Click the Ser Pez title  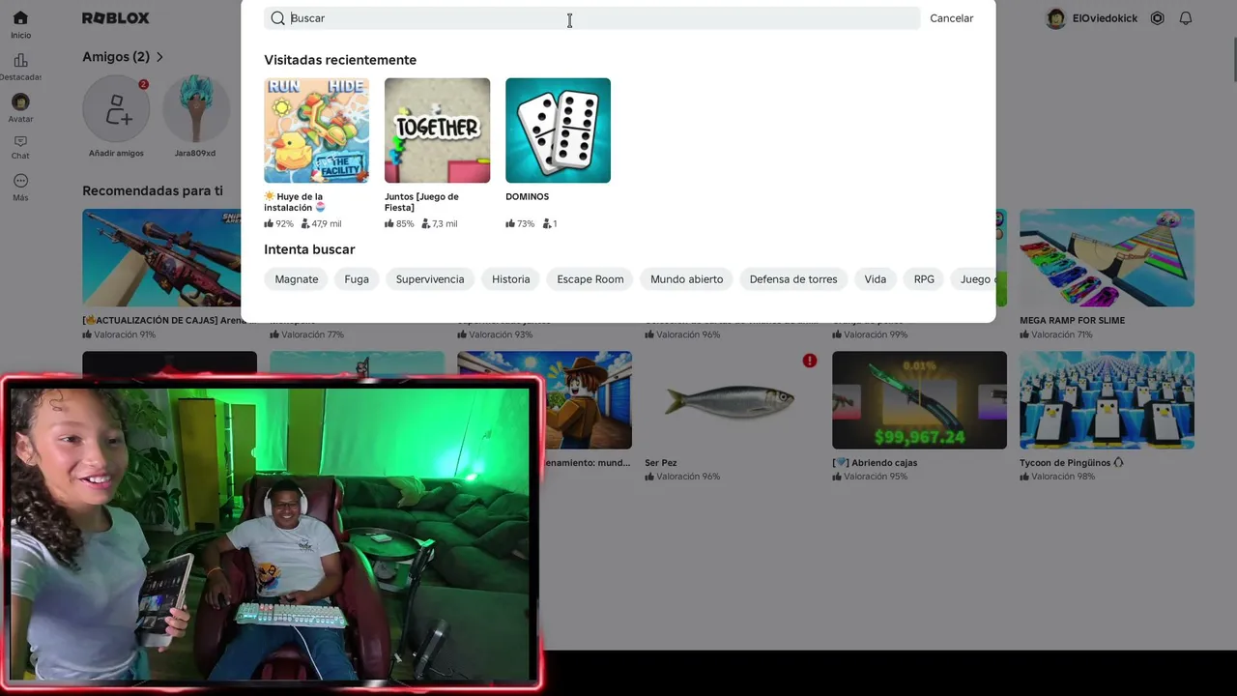pos(661,463)
